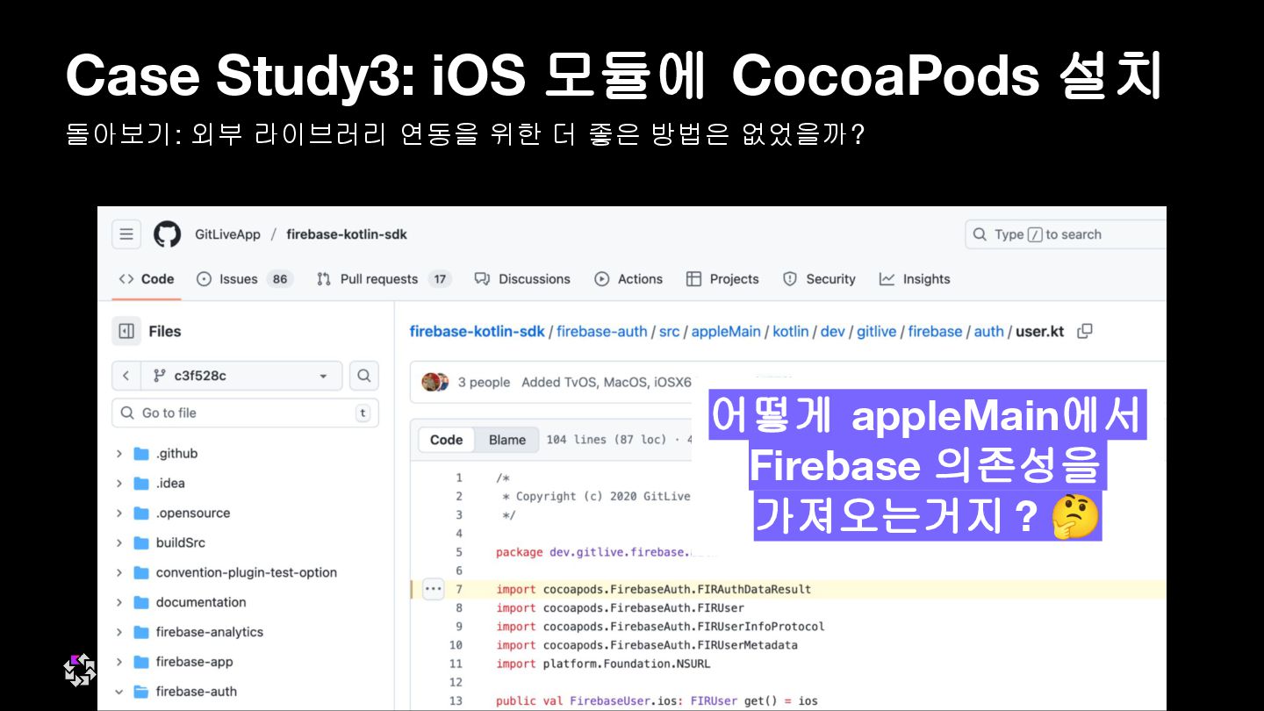Image resolution: width=1264 pixels, height=711 pixels.
Task: Expand the firebase-analytics folder chevron
Action: click(119, 632)
